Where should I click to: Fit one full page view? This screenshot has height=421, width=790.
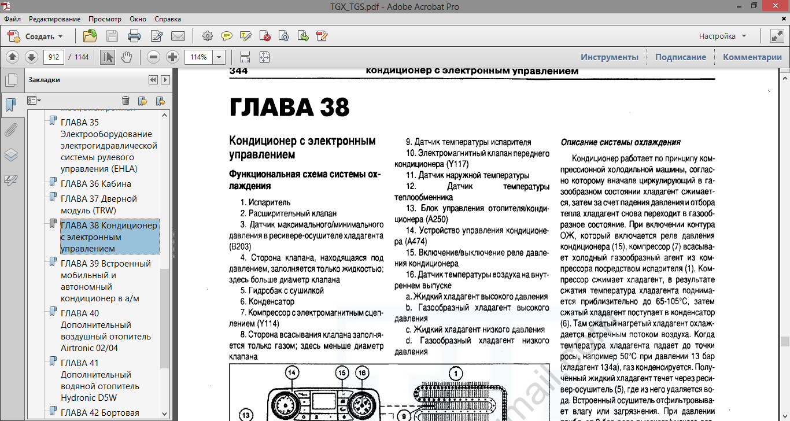point(264,57)
